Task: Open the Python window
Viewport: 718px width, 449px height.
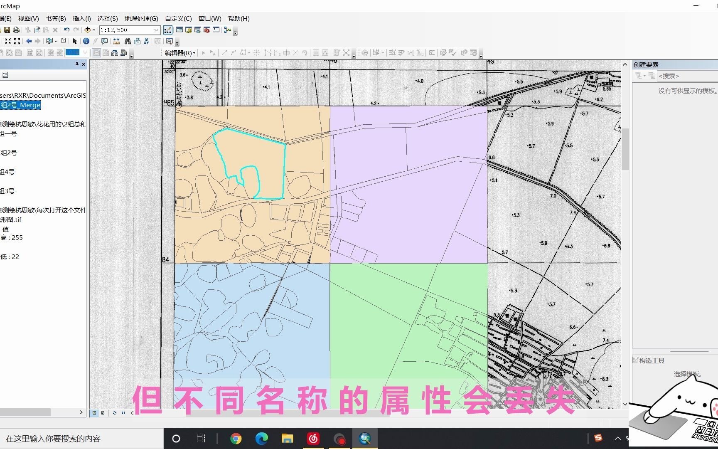Action: coord(216,30)
